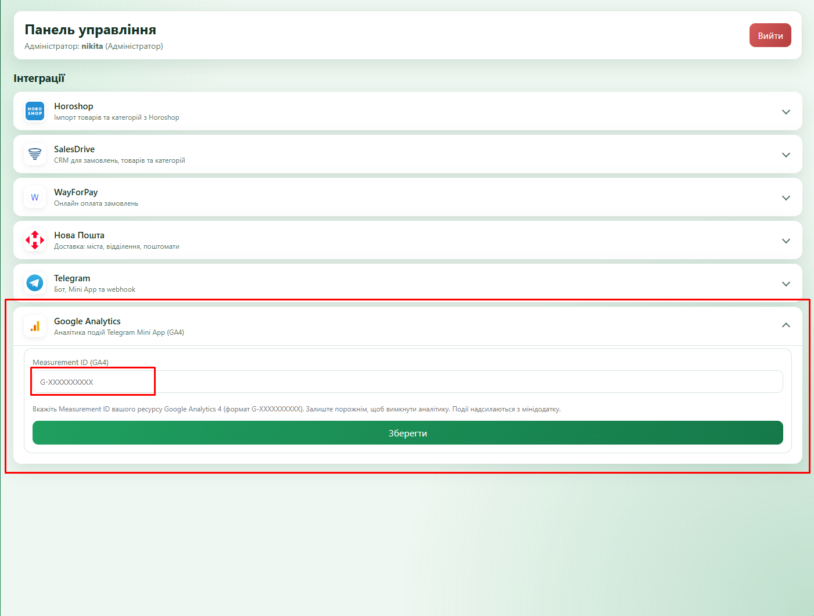Click the 'Панель управління' heading

click(x=91, y=30)
